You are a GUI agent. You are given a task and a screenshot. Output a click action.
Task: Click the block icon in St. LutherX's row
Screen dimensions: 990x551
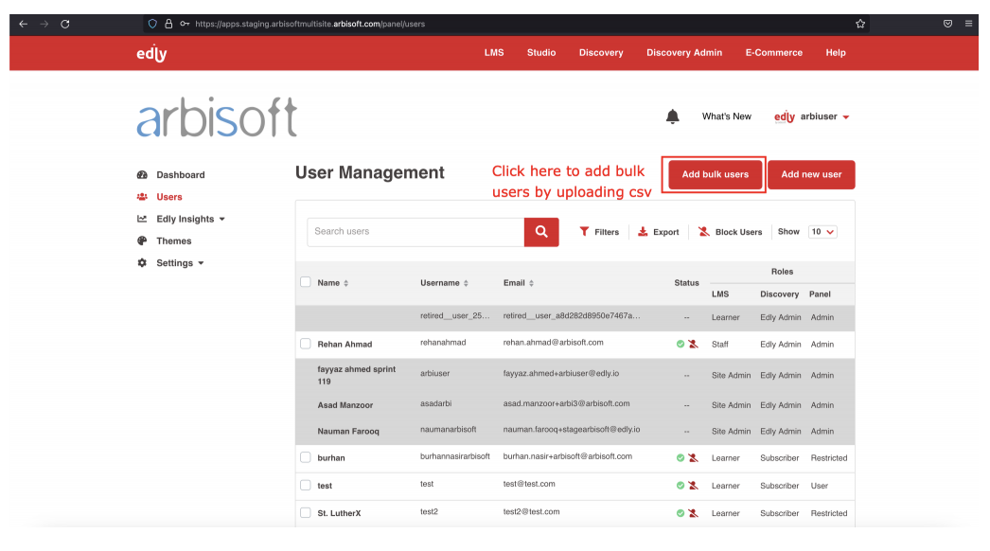[x=693, y=514]
